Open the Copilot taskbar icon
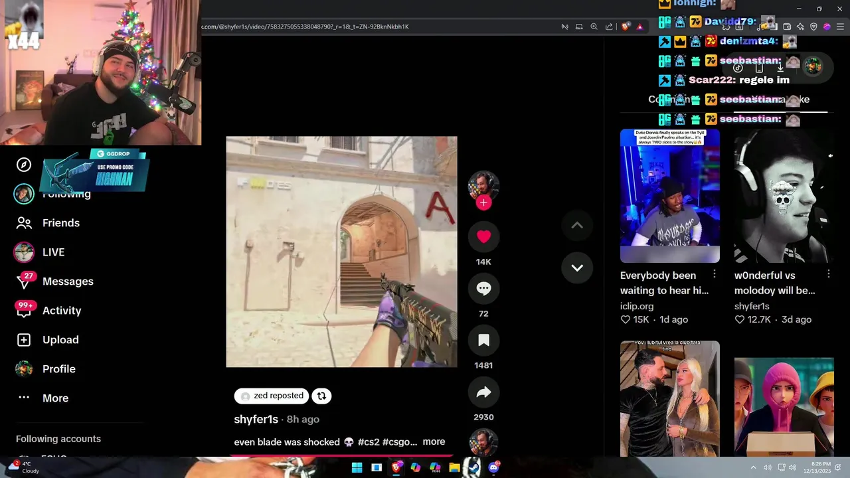 click(416, 467)
